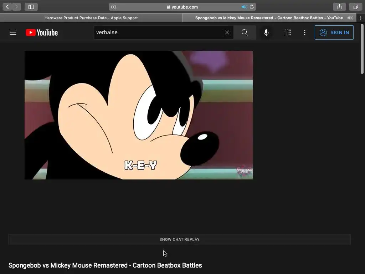Select the Spongebob vs Mickey Mouse YouTube tab
The image size is (365, 274).
tap(269, 18)
